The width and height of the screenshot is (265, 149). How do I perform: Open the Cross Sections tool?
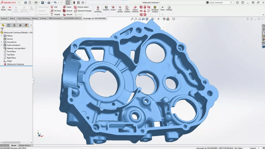coord(127,9)
